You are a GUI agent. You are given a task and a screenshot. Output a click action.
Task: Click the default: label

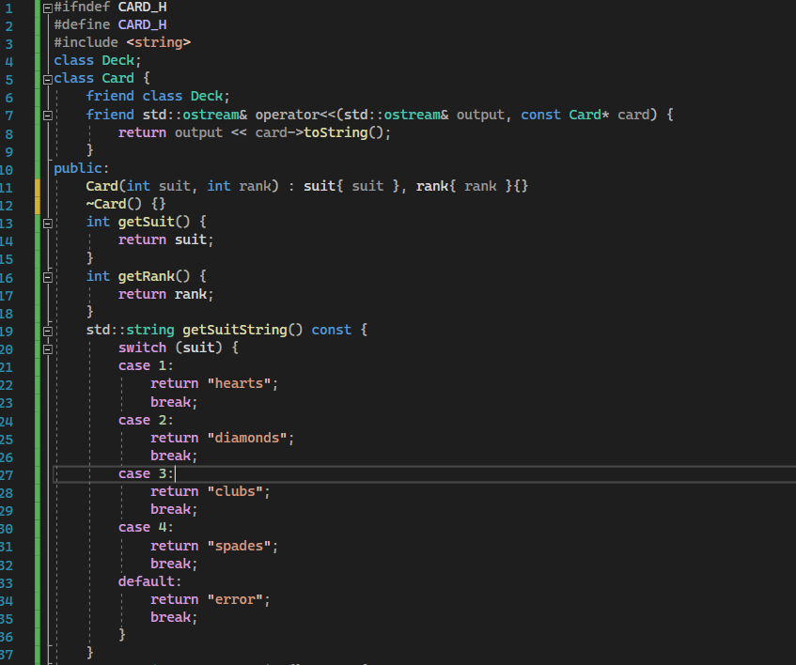[x=149, y=581]
